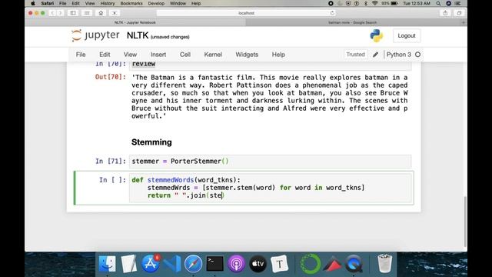Click the menu bar clock
Viewport: 492px width, 277px height.
417,3
